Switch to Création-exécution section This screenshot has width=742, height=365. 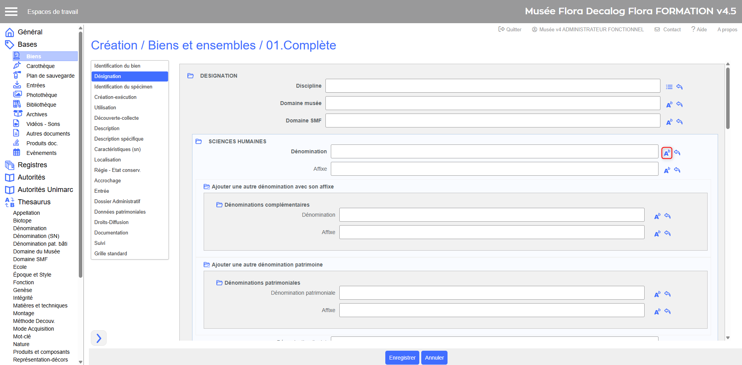(x=115, y=97)
